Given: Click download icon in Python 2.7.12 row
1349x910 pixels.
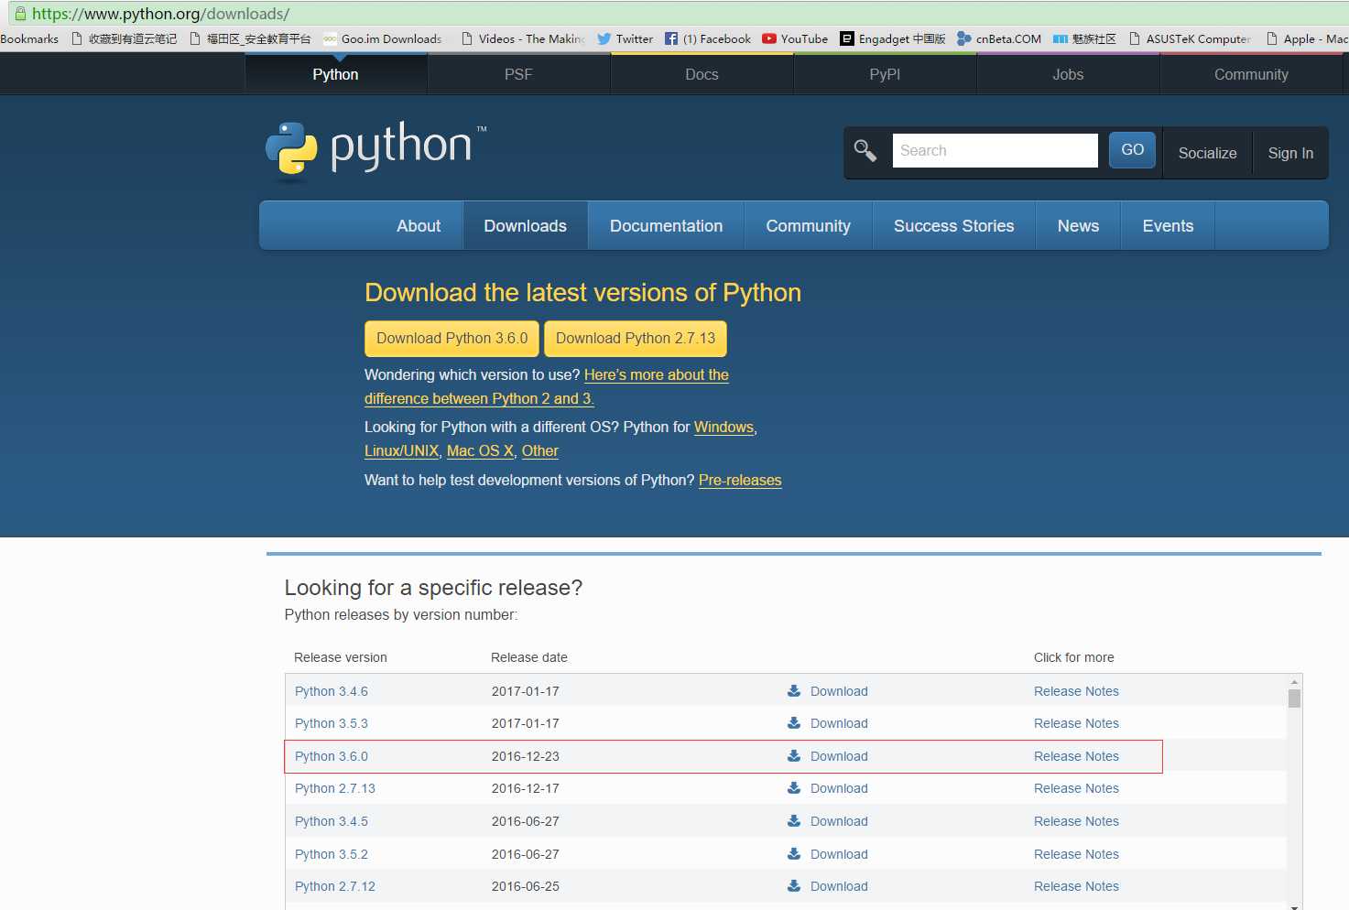Looking at the screenshot, I should point(794,886).
